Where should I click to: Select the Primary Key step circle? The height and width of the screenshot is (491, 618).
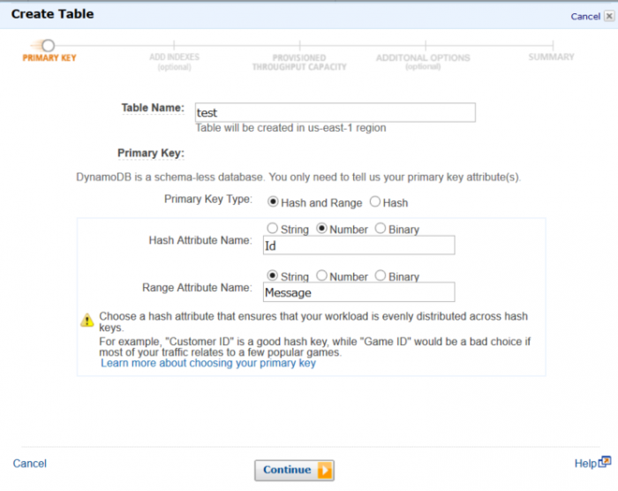[x=48, y=45]
